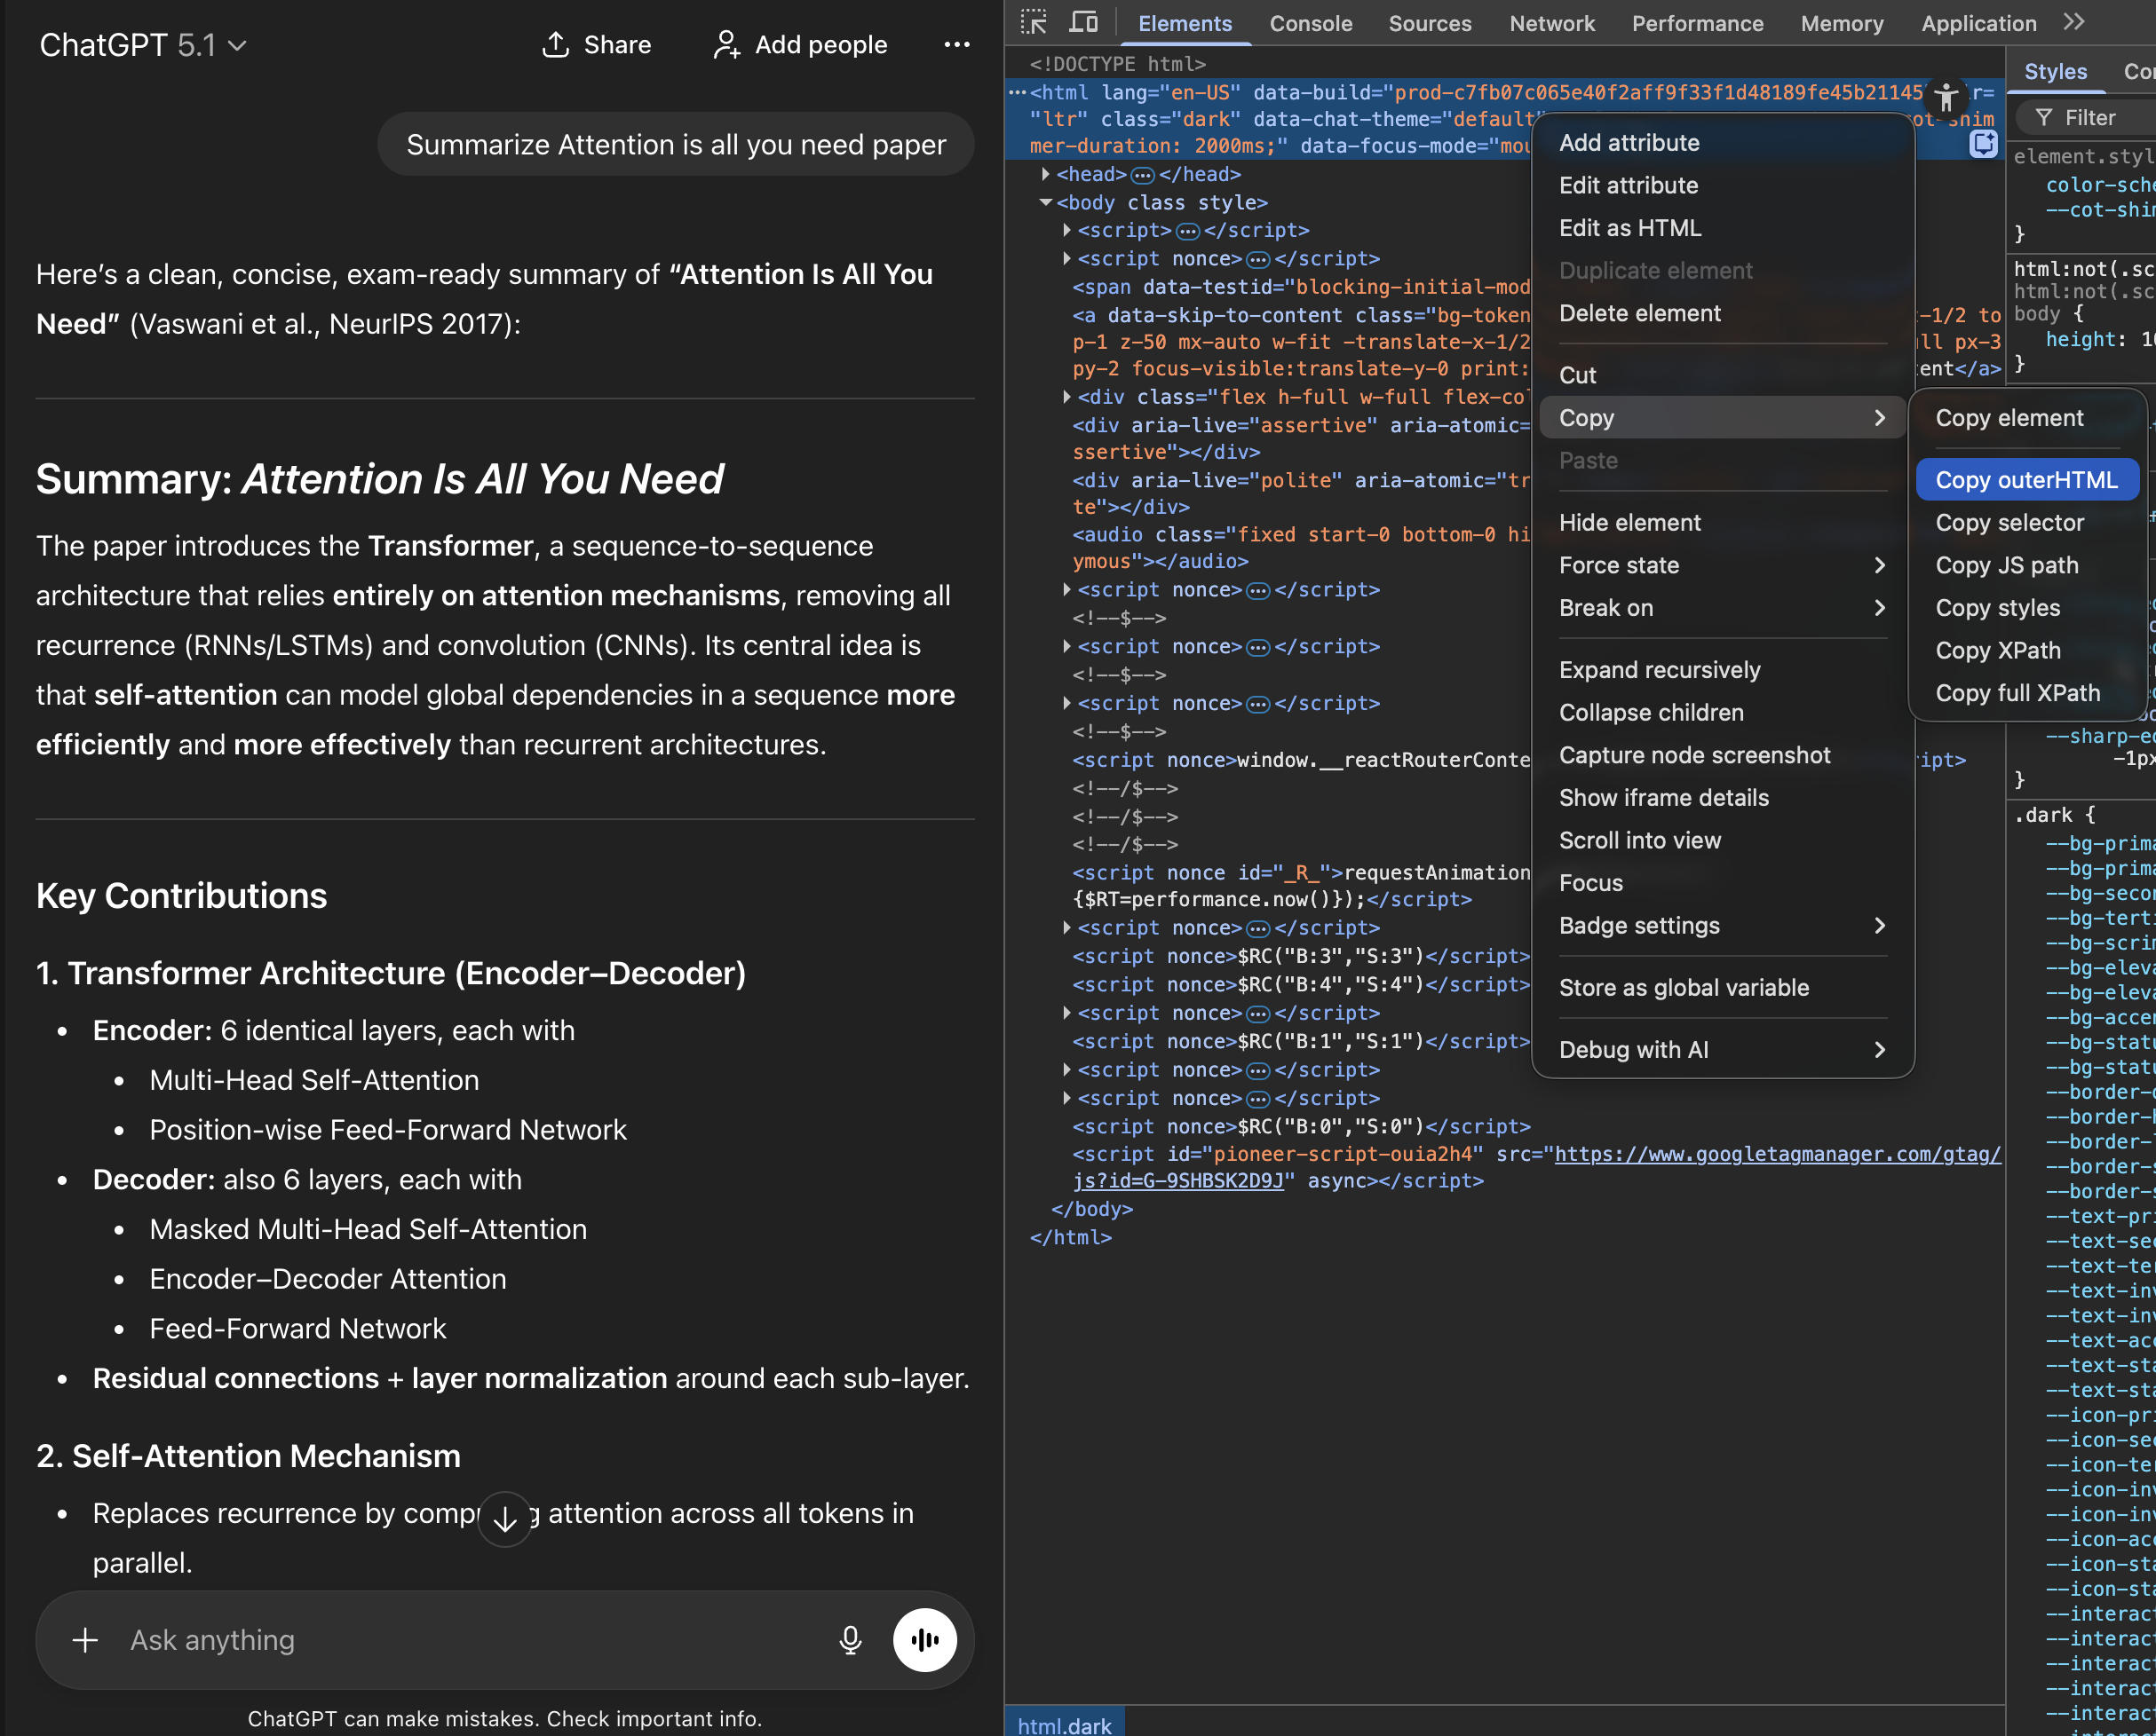The height and width of the screenshot is (1736, 2156).
Task: Click the Add people button
Action: tap(798, 44)
